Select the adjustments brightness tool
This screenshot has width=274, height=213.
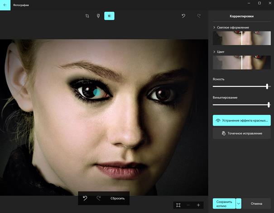[109, 16]
